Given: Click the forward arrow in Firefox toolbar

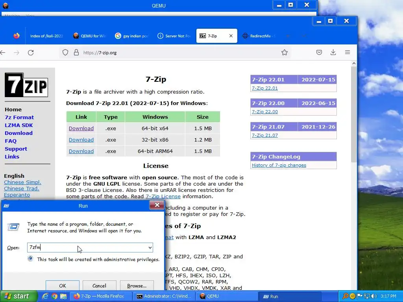Looking at the screenshot, I should [17, 53].
